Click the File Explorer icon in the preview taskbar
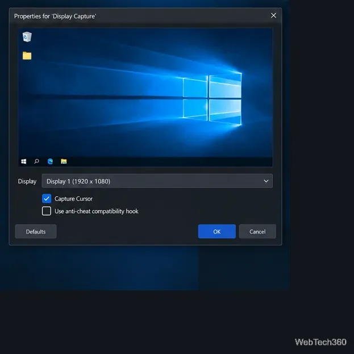The height and width of the screenshot is (354, 354). click(64, 161)
